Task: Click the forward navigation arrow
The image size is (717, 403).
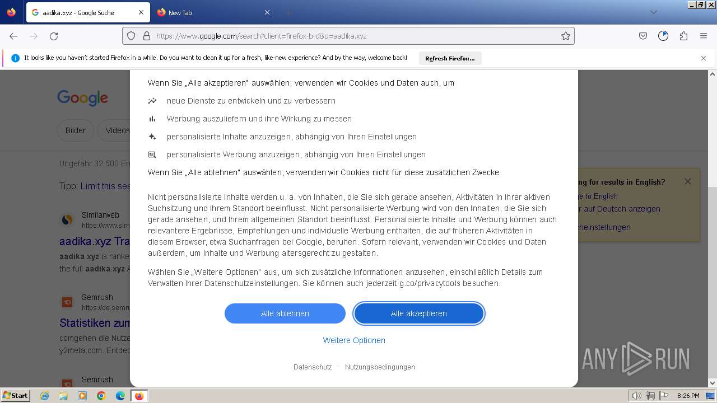Action: pyautogui.click(x=34, y=36)
